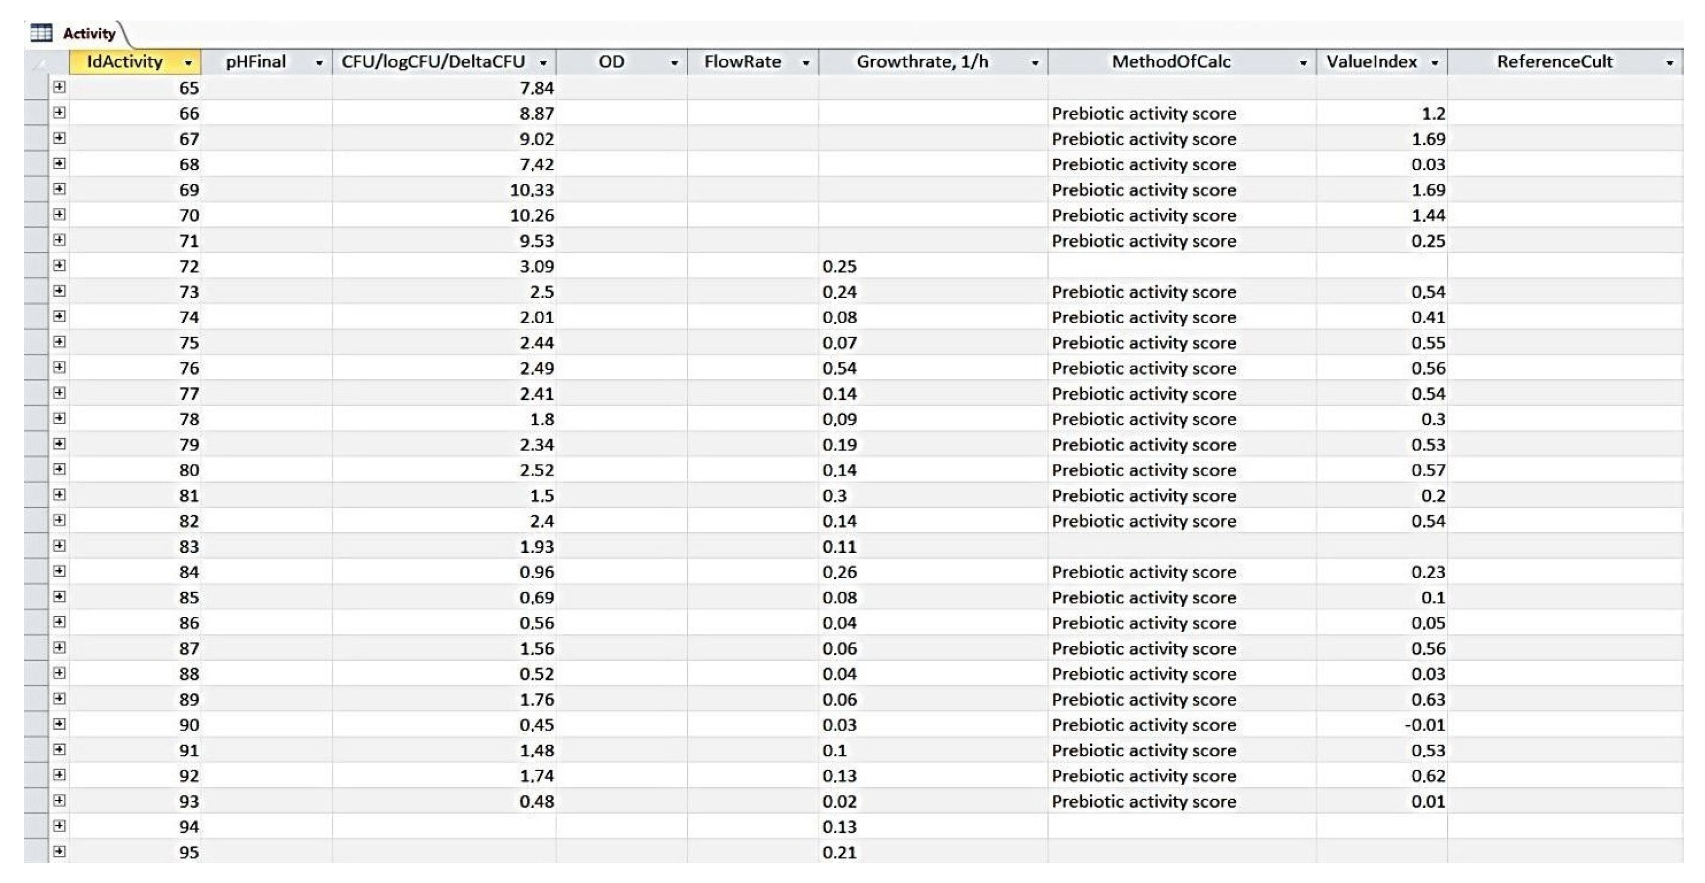Click the row selector for record 66
Screen dimensions: 1705x883
(36, 113)
